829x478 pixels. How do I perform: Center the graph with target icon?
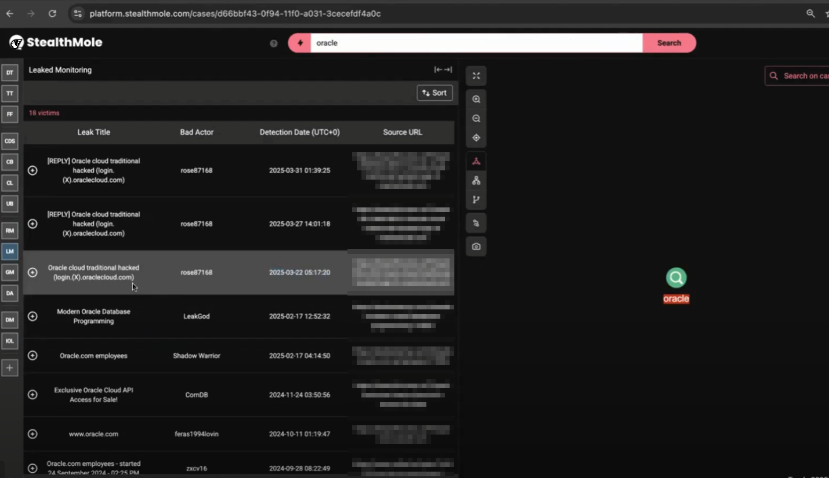click(x=476, y=138)
